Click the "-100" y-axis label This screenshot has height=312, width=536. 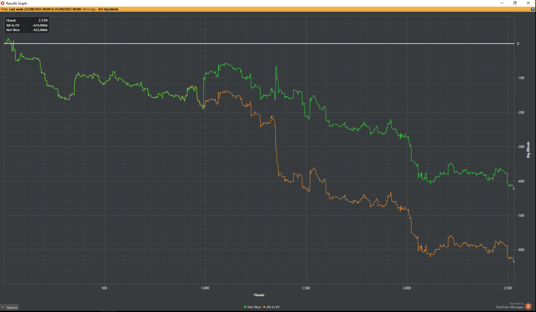point(520,78)
